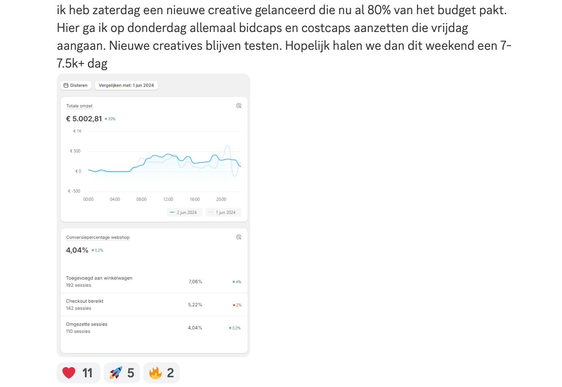The image size is (562, 387).
Task: Click the heart reaction emoji
Action: [69, 373]
